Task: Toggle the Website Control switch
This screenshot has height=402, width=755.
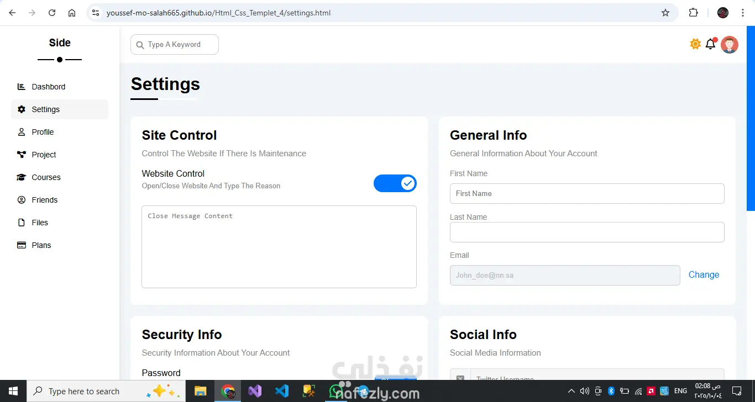Action: pos(395,183)
